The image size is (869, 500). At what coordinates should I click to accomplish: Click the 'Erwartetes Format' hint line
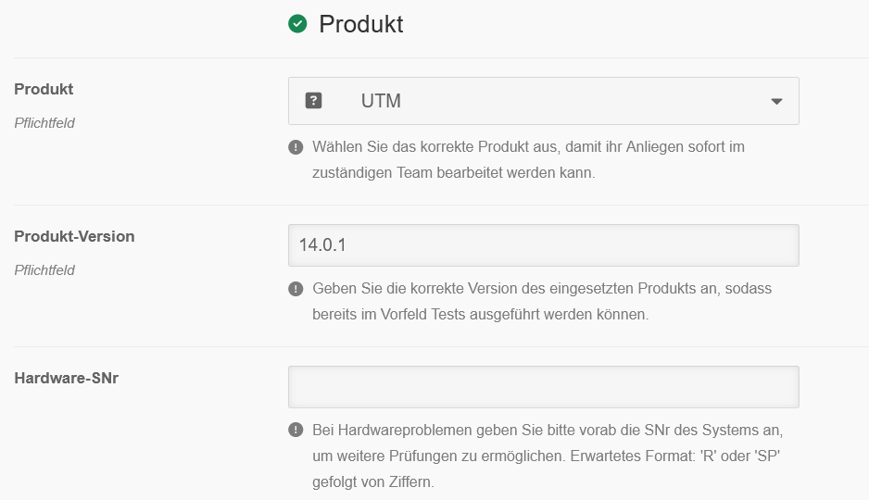pos(667,456)
